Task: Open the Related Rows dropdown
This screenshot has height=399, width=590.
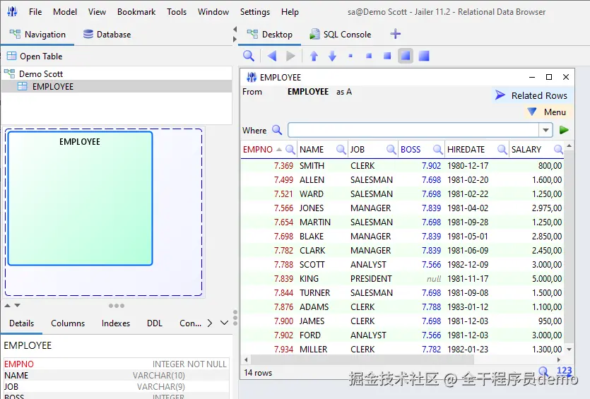Action: pyautogui.click(x=531, y=95)
